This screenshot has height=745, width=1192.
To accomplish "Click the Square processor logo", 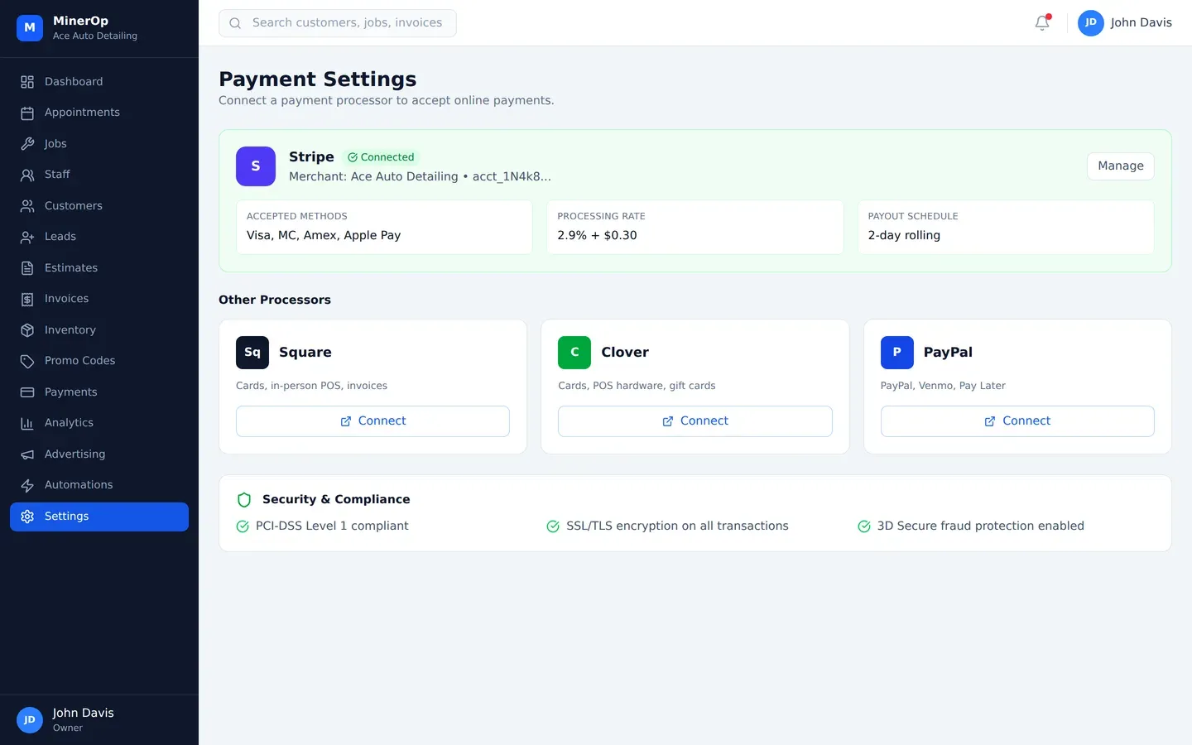I will click(x=252, y=353).
